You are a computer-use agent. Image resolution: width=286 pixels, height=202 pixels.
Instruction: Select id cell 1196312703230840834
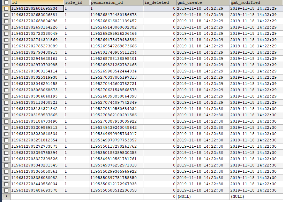(x=37, y=134)
